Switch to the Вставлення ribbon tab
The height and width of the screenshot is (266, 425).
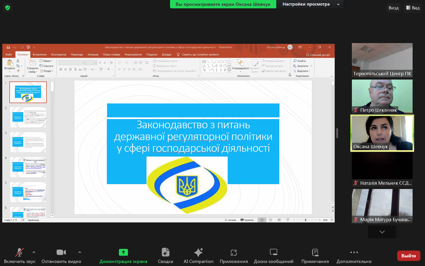click(x=39, y=54)
